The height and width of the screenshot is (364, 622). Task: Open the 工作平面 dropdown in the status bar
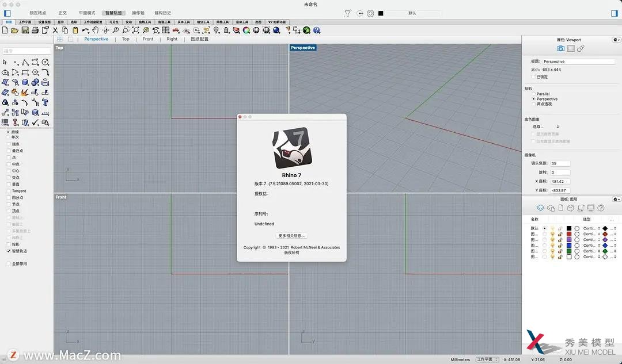point(487,359)
